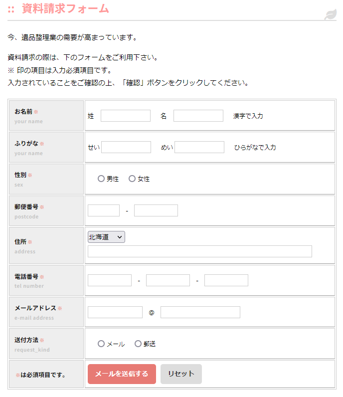Focus the first telephone number box
Screen dimensions: 343x397
[110, 280]
